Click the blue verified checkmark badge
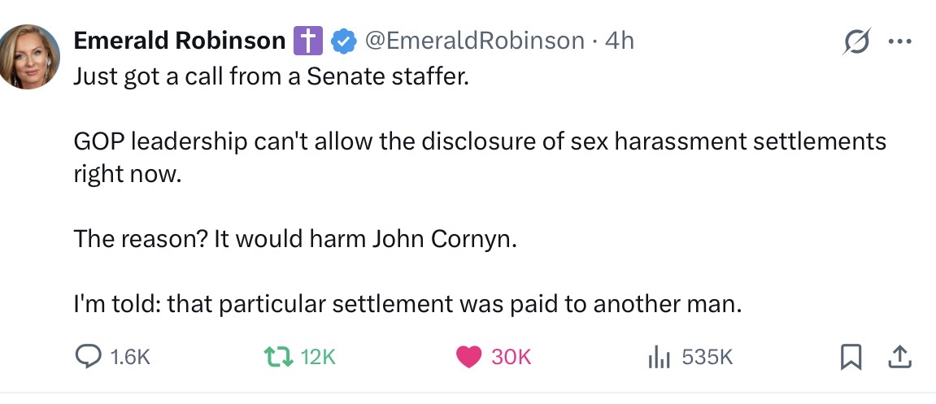936x404 pixels. 343,40
